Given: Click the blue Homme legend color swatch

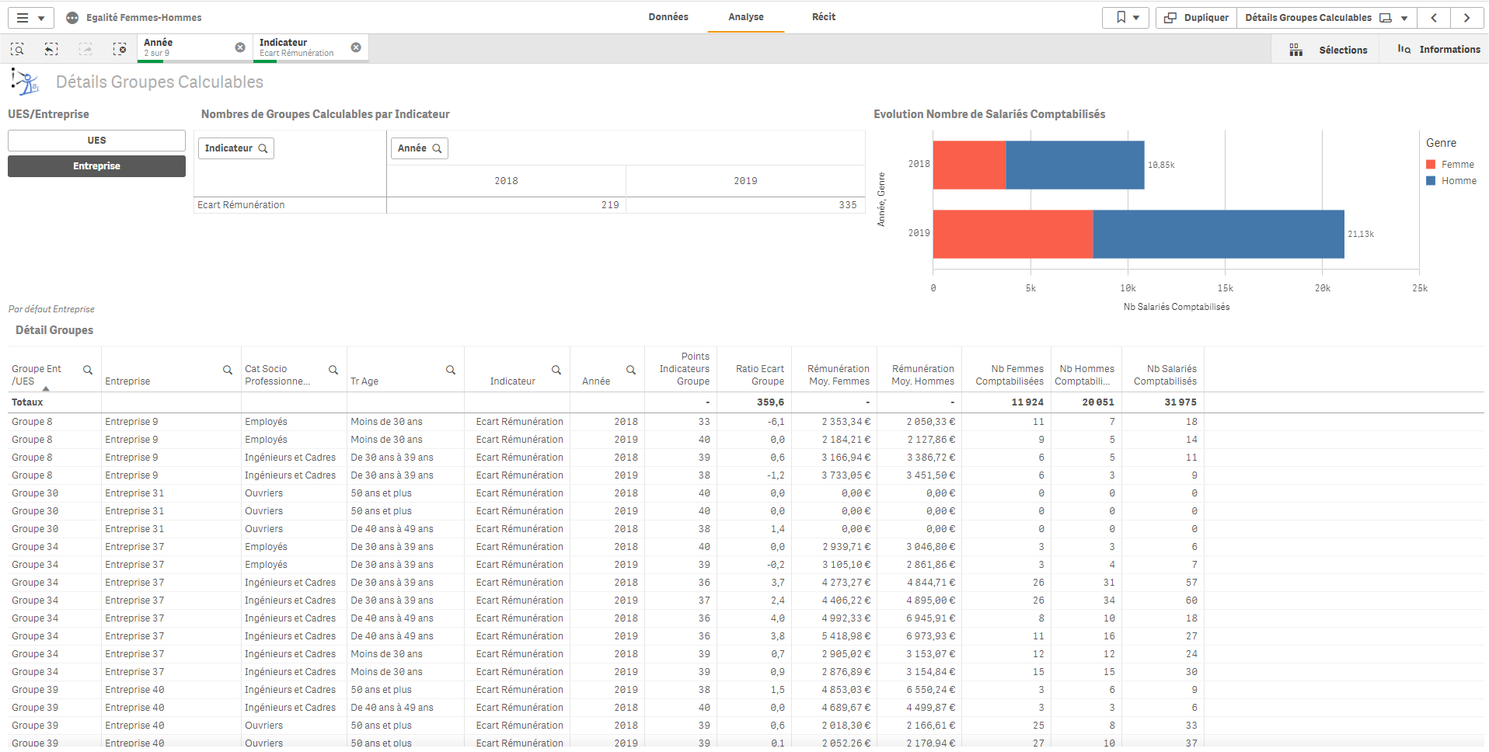Looking at the screenshot, I should (x=1431, y=181).
